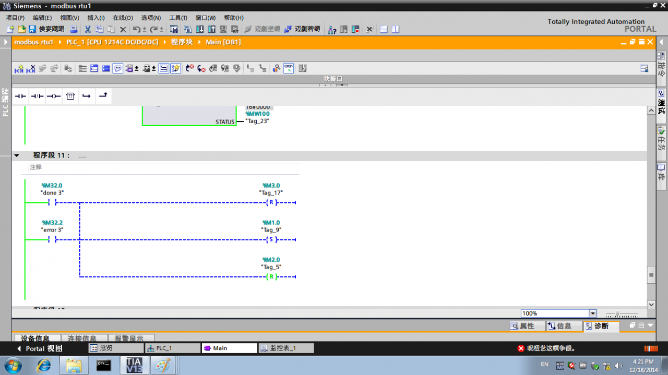Screen dimensions: 668x375
Task: Split the editor space horizontally
Action: point(384,29)
